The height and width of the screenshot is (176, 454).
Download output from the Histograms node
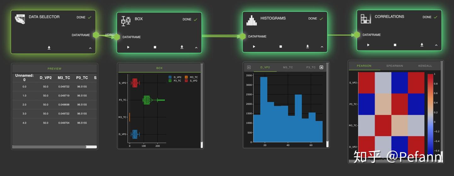(x=307, y=47)
